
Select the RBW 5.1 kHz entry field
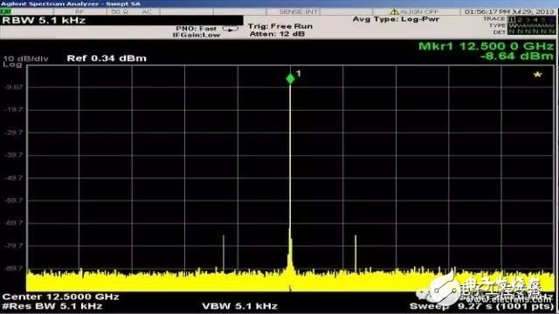click(x=121, y=20)
